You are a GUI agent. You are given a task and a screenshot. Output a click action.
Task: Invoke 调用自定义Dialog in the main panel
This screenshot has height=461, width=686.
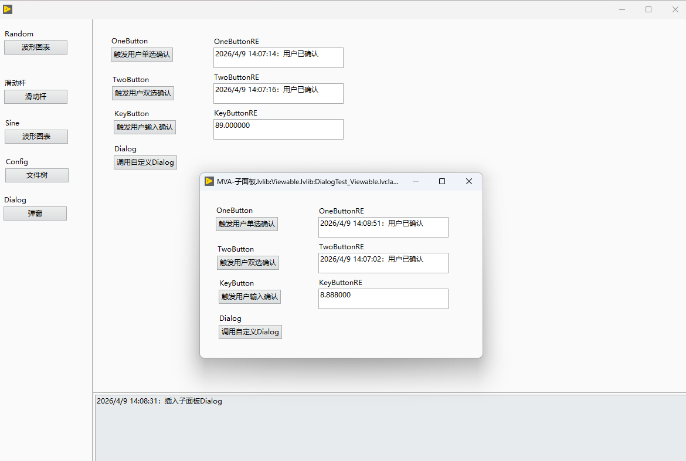pos(145,162)
